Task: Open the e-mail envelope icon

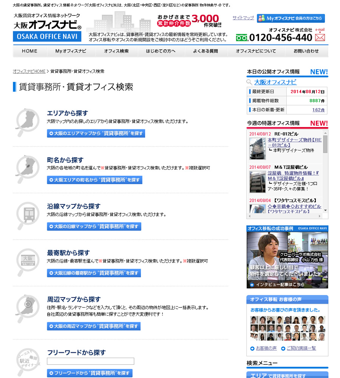Action: [x=320, y=37]
